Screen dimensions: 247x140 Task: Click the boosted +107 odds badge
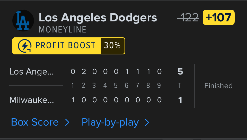click(x=219, y=18)
